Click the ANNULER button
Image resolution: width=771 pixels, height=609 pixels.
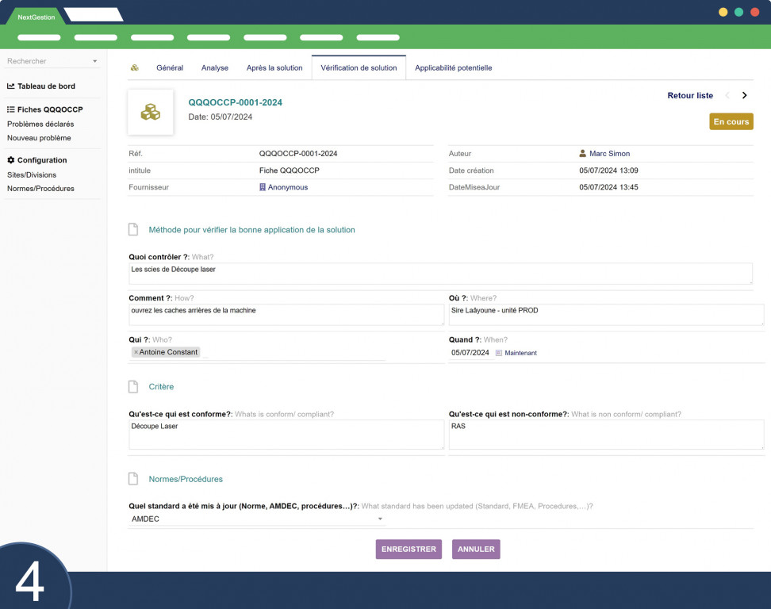tap(476, 549)
